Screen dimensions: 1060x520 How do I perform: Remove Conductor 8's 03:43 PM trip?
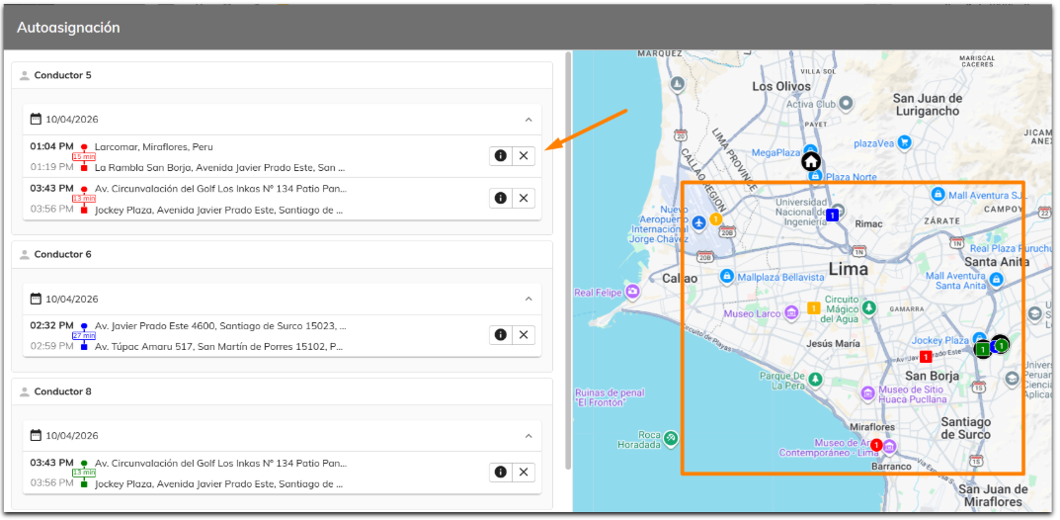pos(524,472)
